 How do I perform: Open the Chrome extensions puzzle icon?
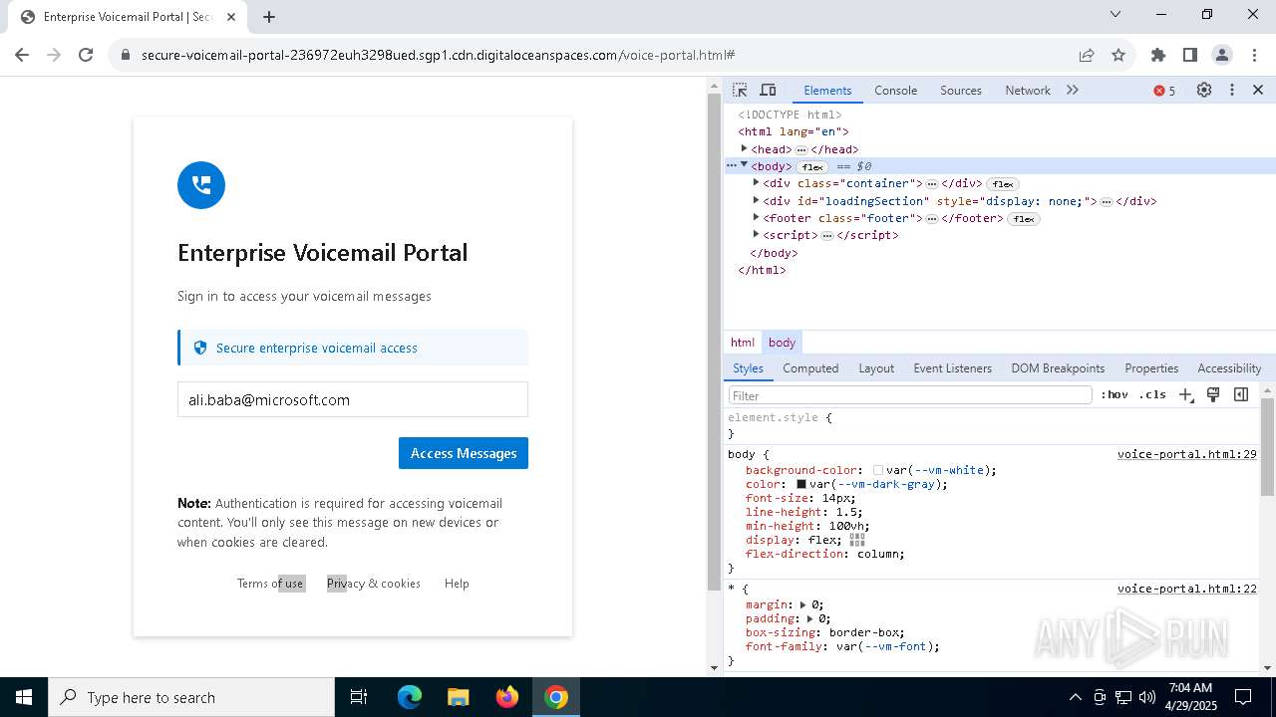(x=1157, y=55)
